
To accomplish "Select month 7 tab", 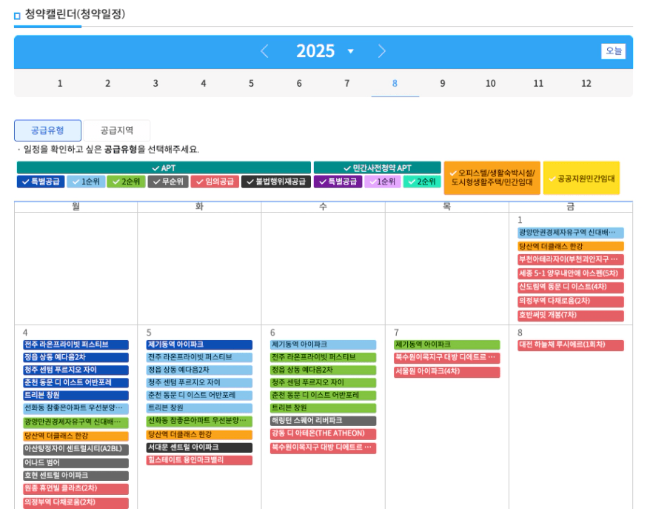I will (x=347, y=84).
